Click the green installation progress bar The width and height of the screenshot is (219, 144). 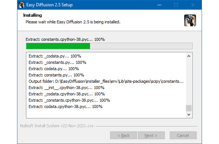(x=58, y=46)
